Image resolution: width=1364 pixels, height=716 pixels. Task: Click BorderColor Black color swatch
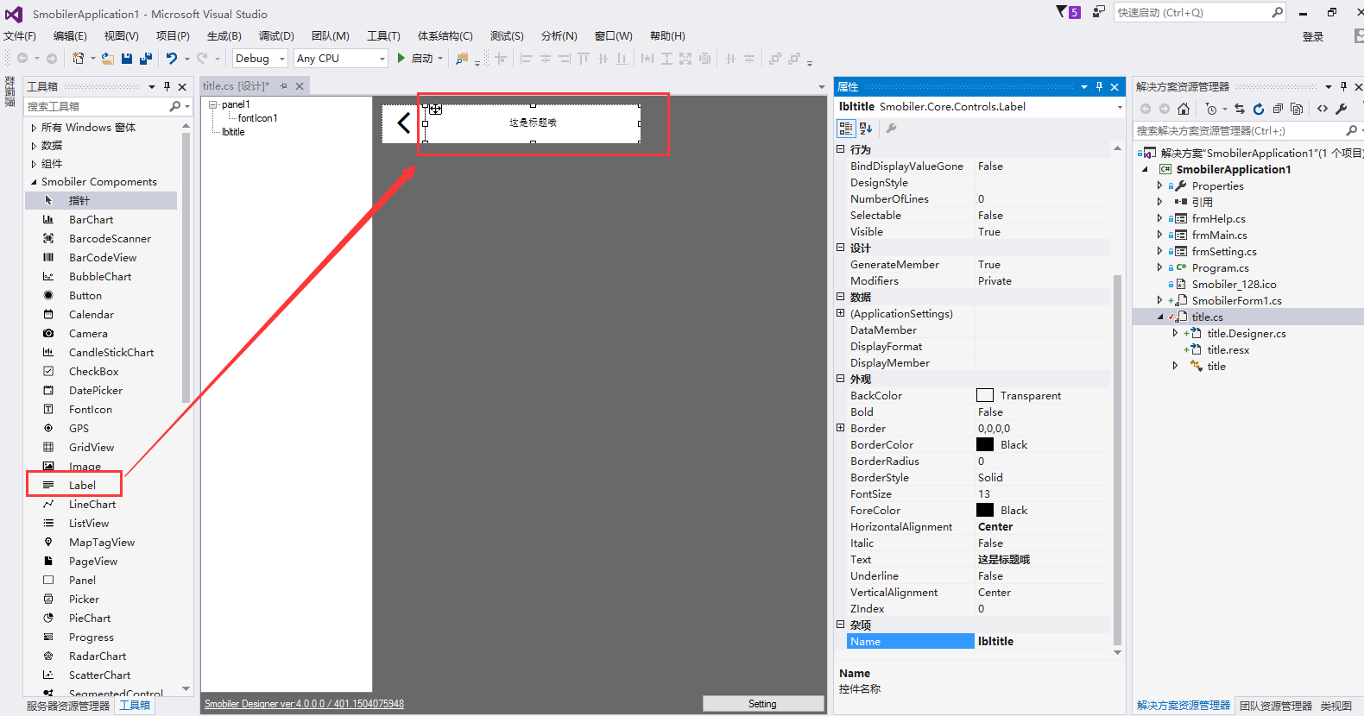point(985,444)
